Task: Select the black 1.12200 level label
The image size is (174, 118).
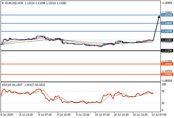Action: coord(167,51)
